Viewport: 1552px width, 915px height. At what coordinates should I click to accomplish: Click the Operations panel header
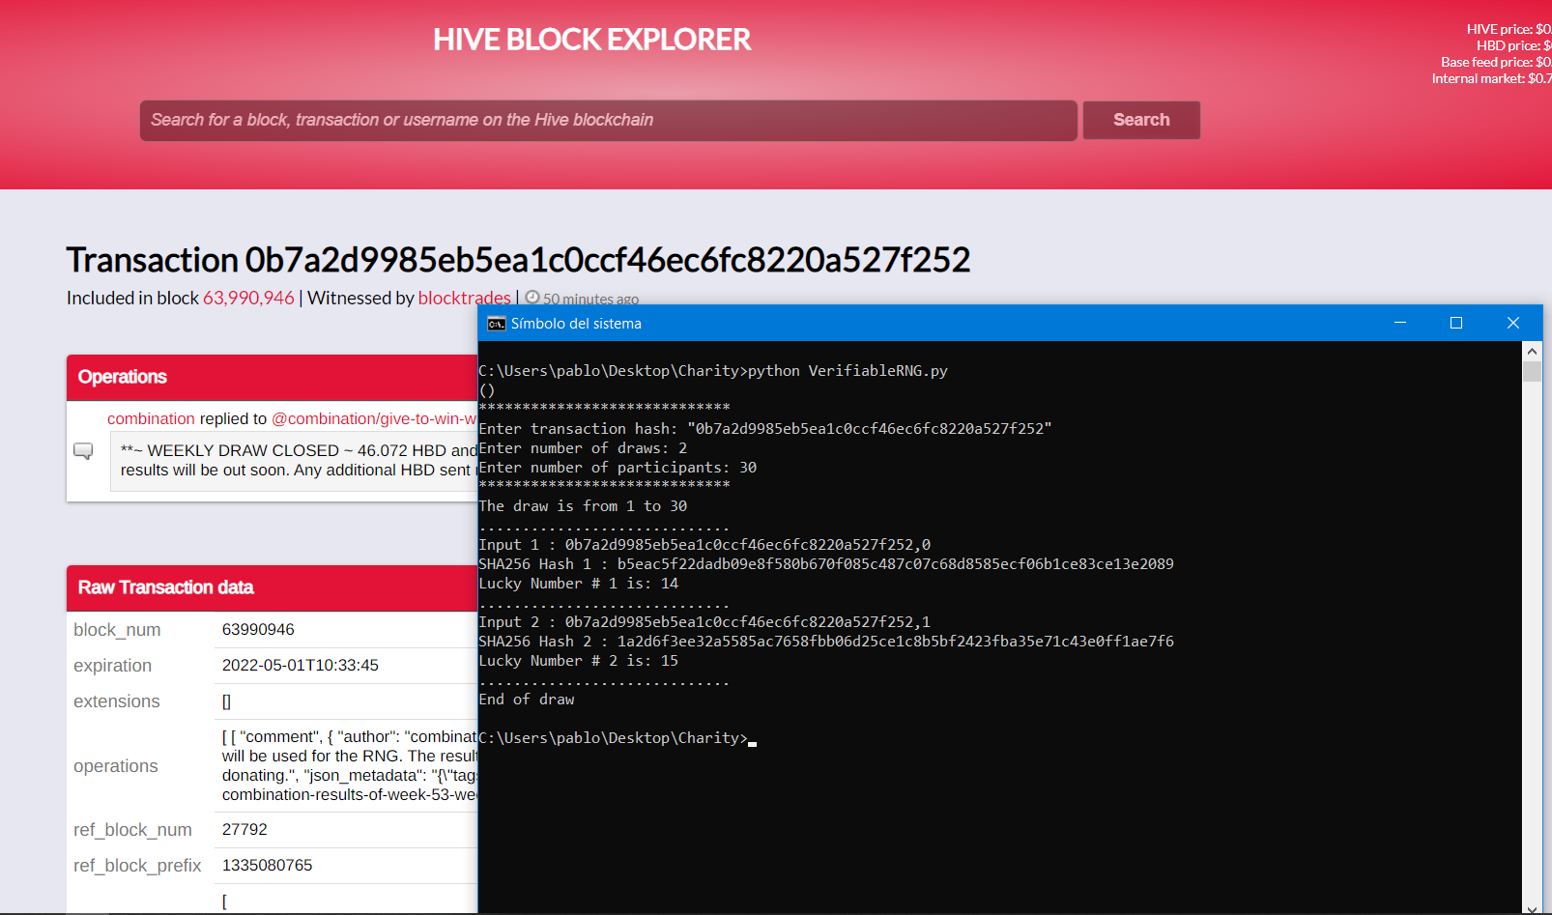273,377
